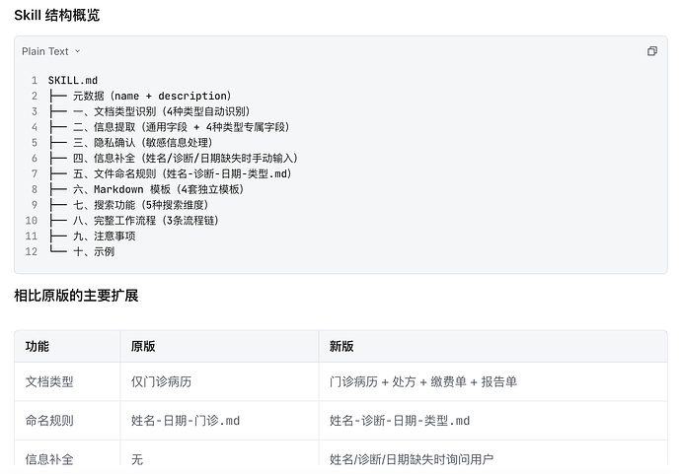Image resolution: width=681 pixels, height=474 pixels.
Task: Select the line 四、信息补全
Action: point(174,159)
